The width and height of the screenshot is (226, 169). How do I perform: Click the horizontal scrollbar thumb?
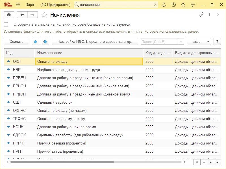(62, 162)
